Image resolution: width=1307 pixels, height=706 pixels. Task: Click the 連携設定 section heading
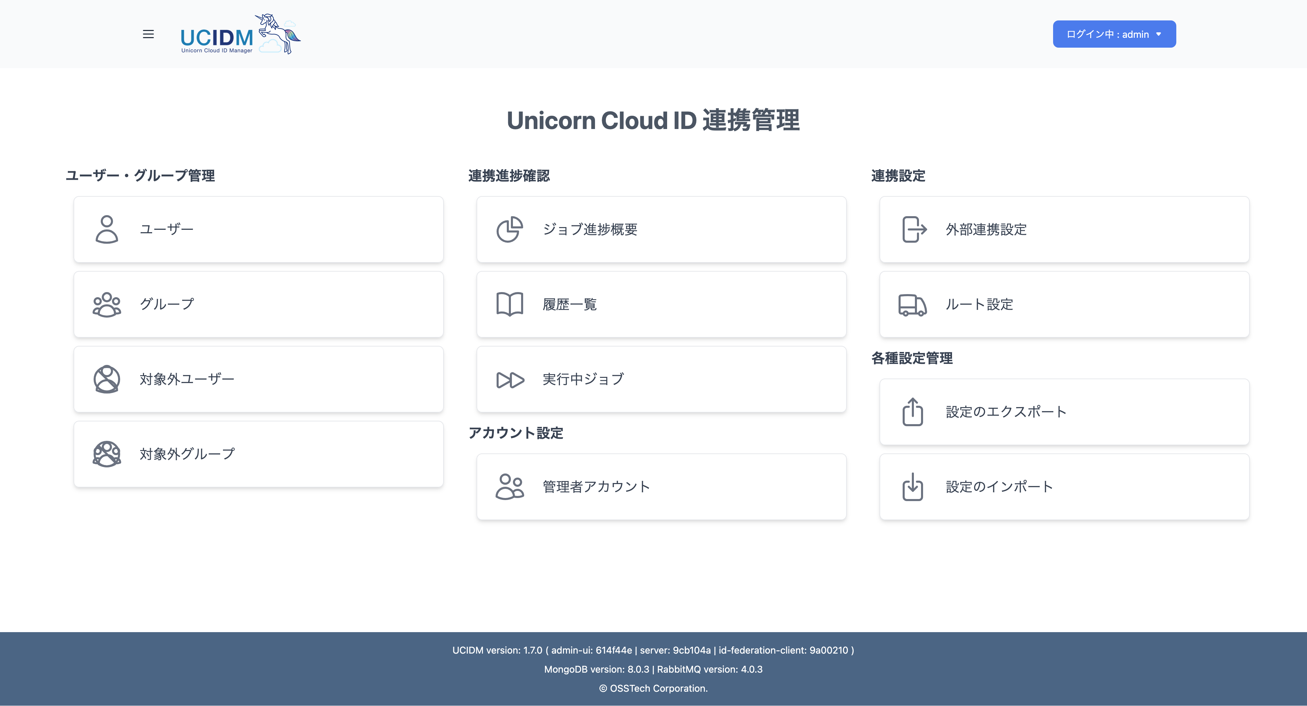(898, 176)
